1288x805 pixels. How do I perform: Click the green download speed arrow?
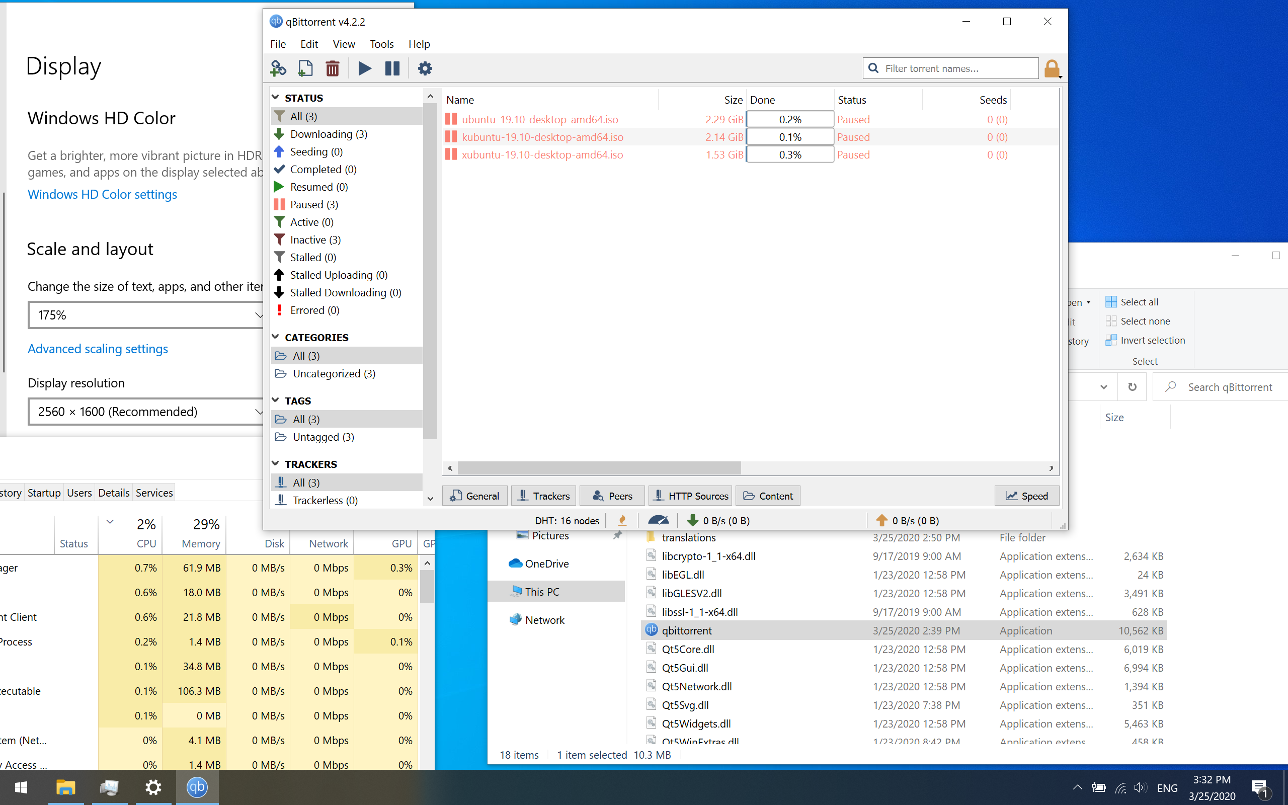click(x=692, y=520)
